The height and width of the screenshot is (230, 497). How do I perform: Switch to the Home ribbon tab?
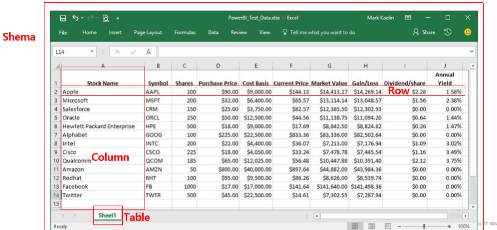(90, 32)
